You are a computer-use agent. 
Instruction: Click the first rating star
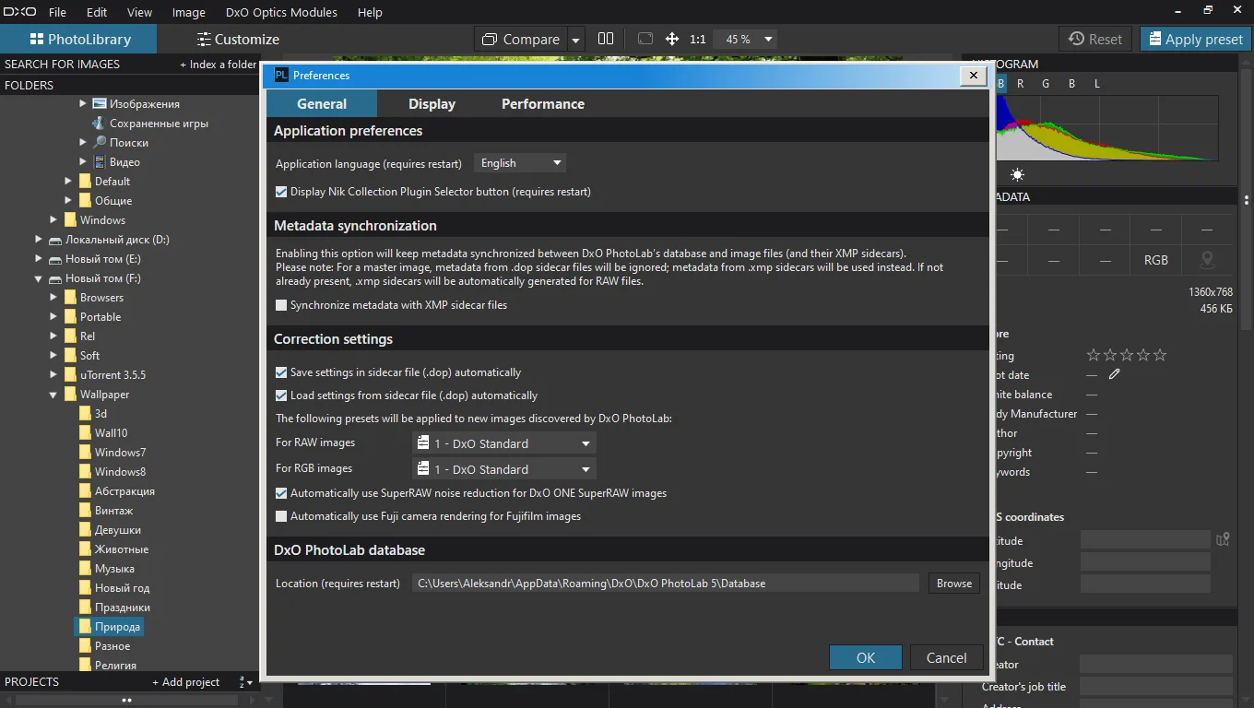1094,355
